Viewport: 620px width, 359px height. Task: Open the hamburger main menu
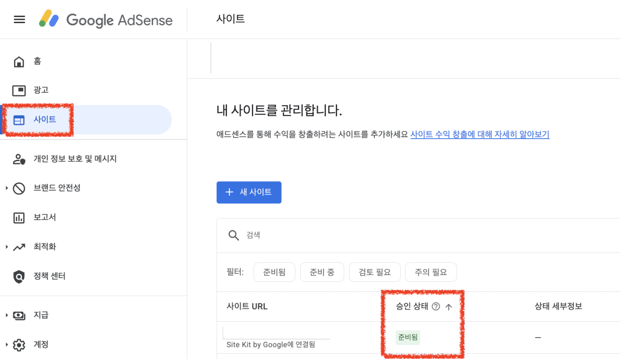point(19,19)
